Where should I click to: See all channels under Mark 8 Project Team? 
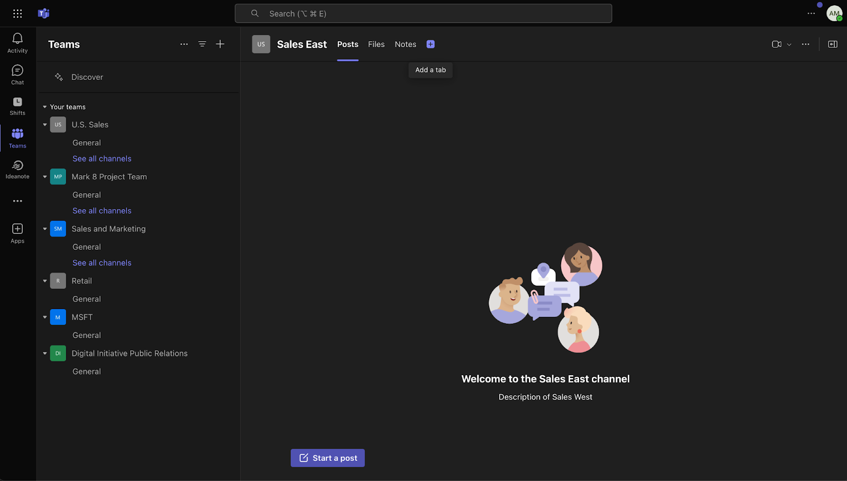pyautogui.click(x=102, y=211)
